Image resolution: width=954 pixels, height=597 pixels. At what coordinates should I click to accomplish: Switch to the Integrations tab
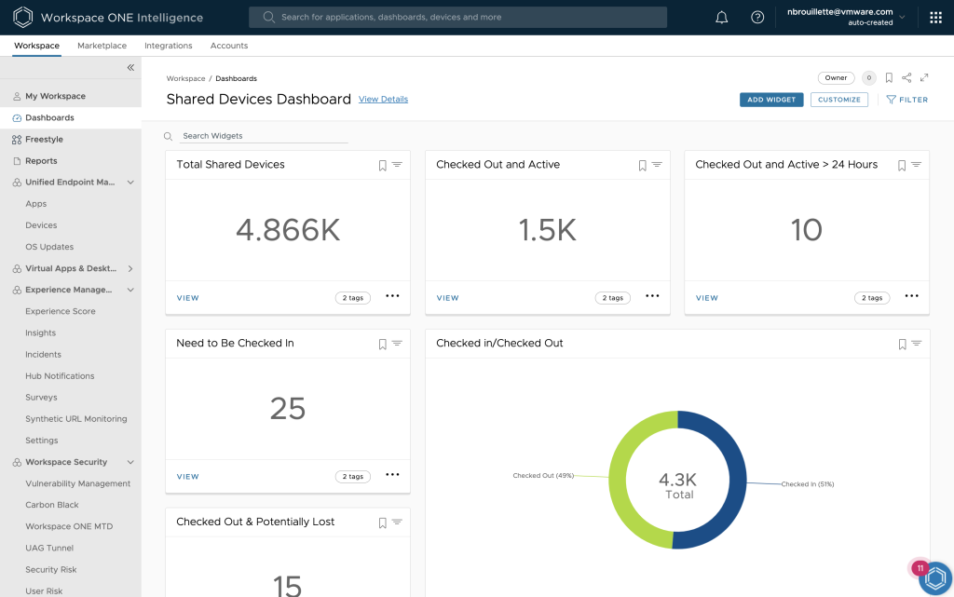click(168, 46)
